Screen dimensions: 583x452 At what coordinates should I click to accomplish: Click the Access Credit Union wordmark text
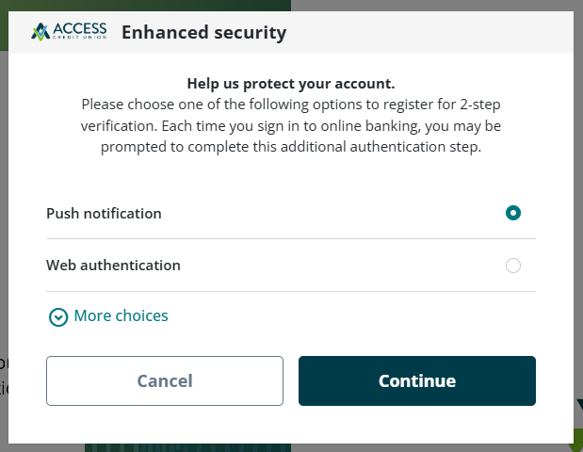point(80,31)
